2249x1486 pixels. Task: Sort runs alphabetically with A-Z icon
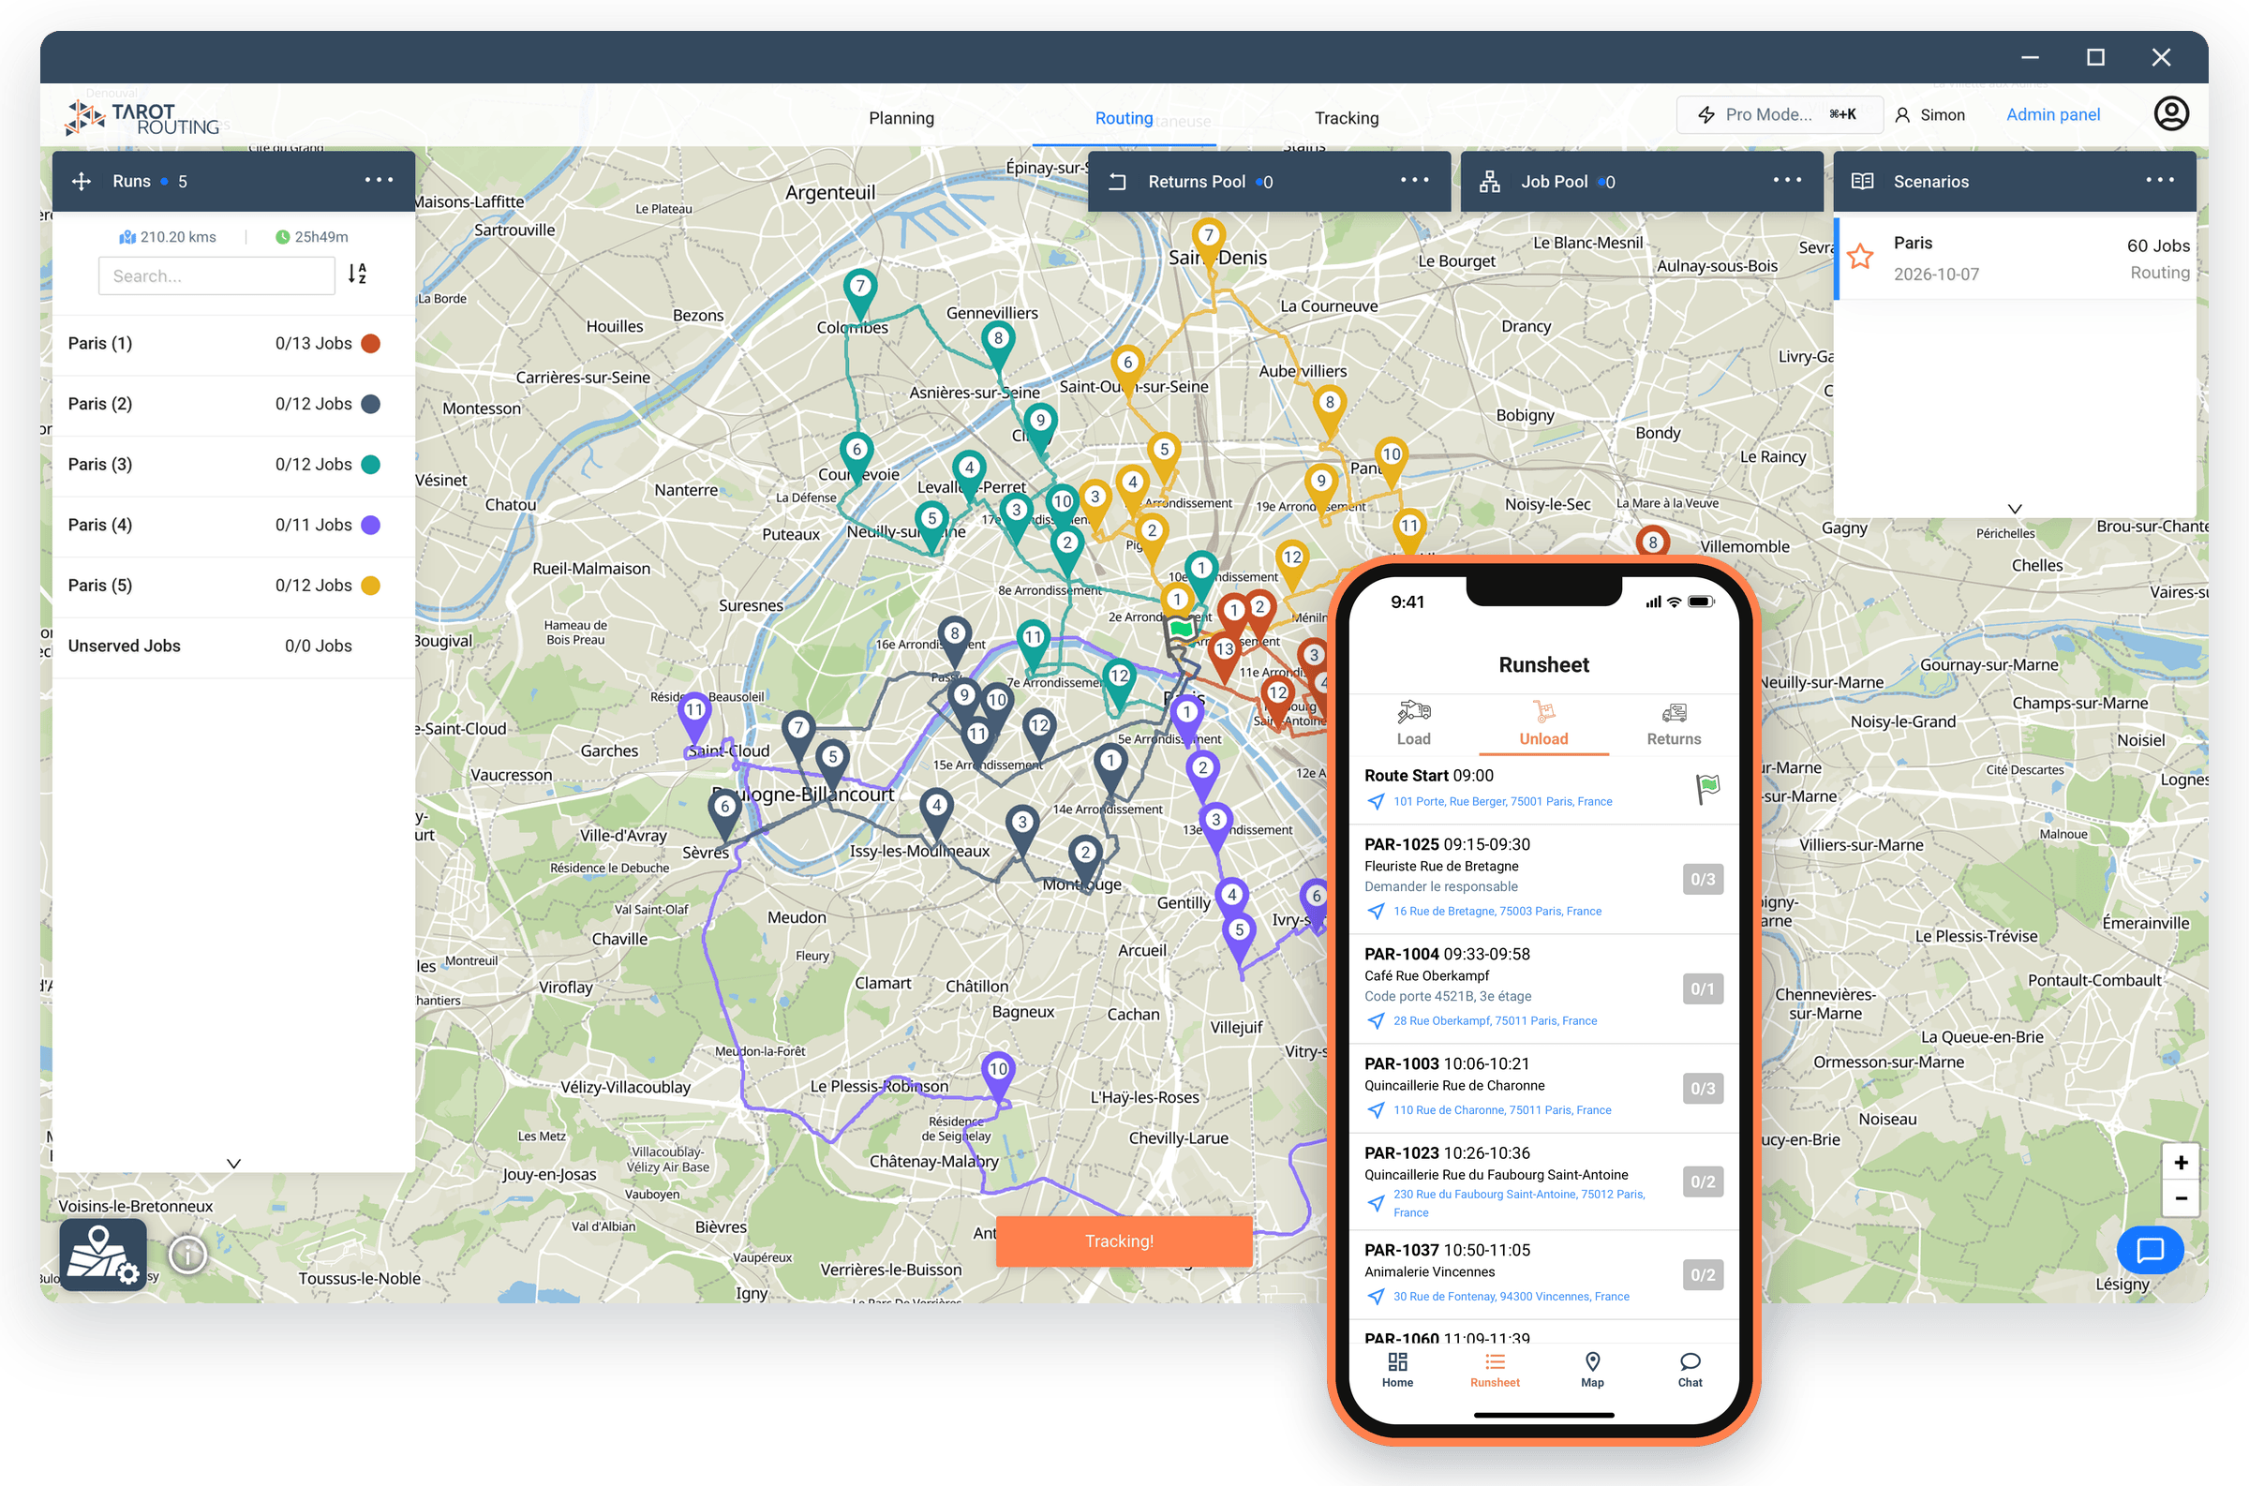pyautogui.click(x=357, y=274)
